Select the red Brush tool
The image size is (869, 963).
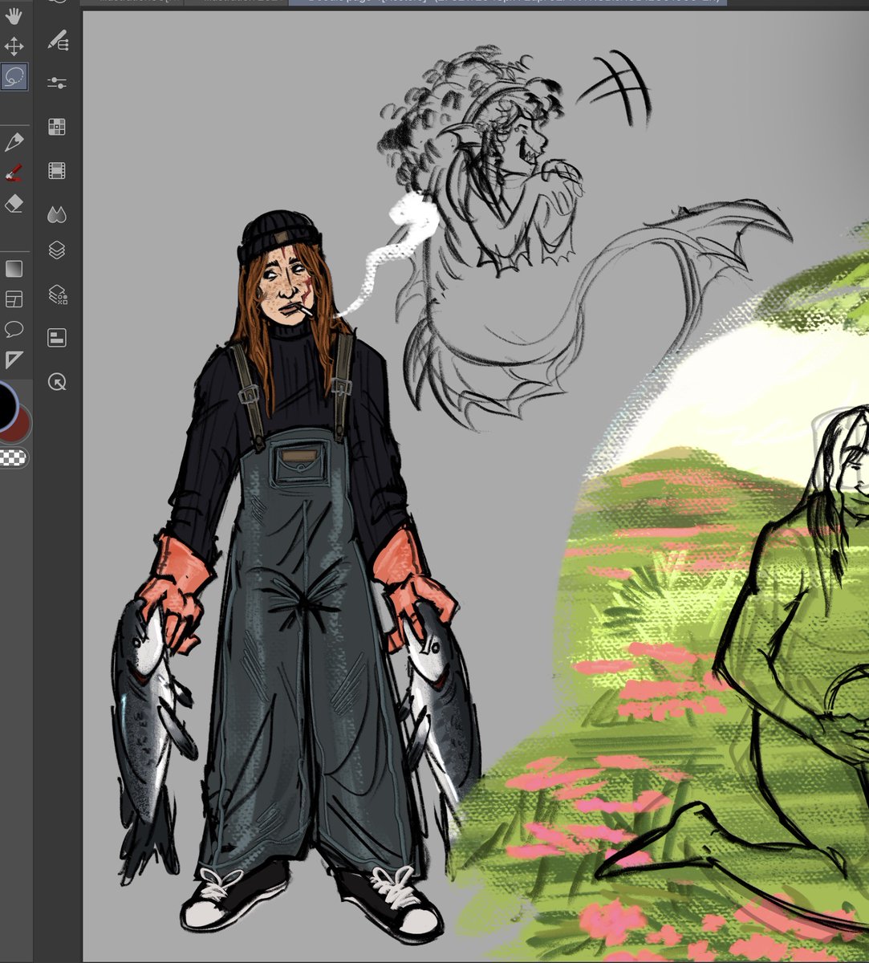point(14,172)
